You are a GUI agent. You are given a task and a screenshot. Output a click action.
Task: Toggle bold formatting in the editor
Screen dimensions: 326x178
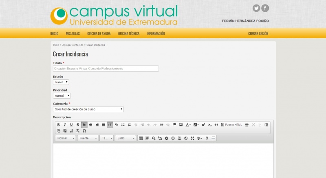(x=58, y=125)
